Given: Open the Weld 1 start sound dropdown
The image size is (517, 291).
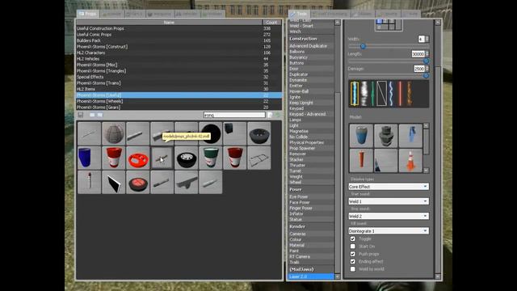Looking at the screenshot, I should (389, 201).
